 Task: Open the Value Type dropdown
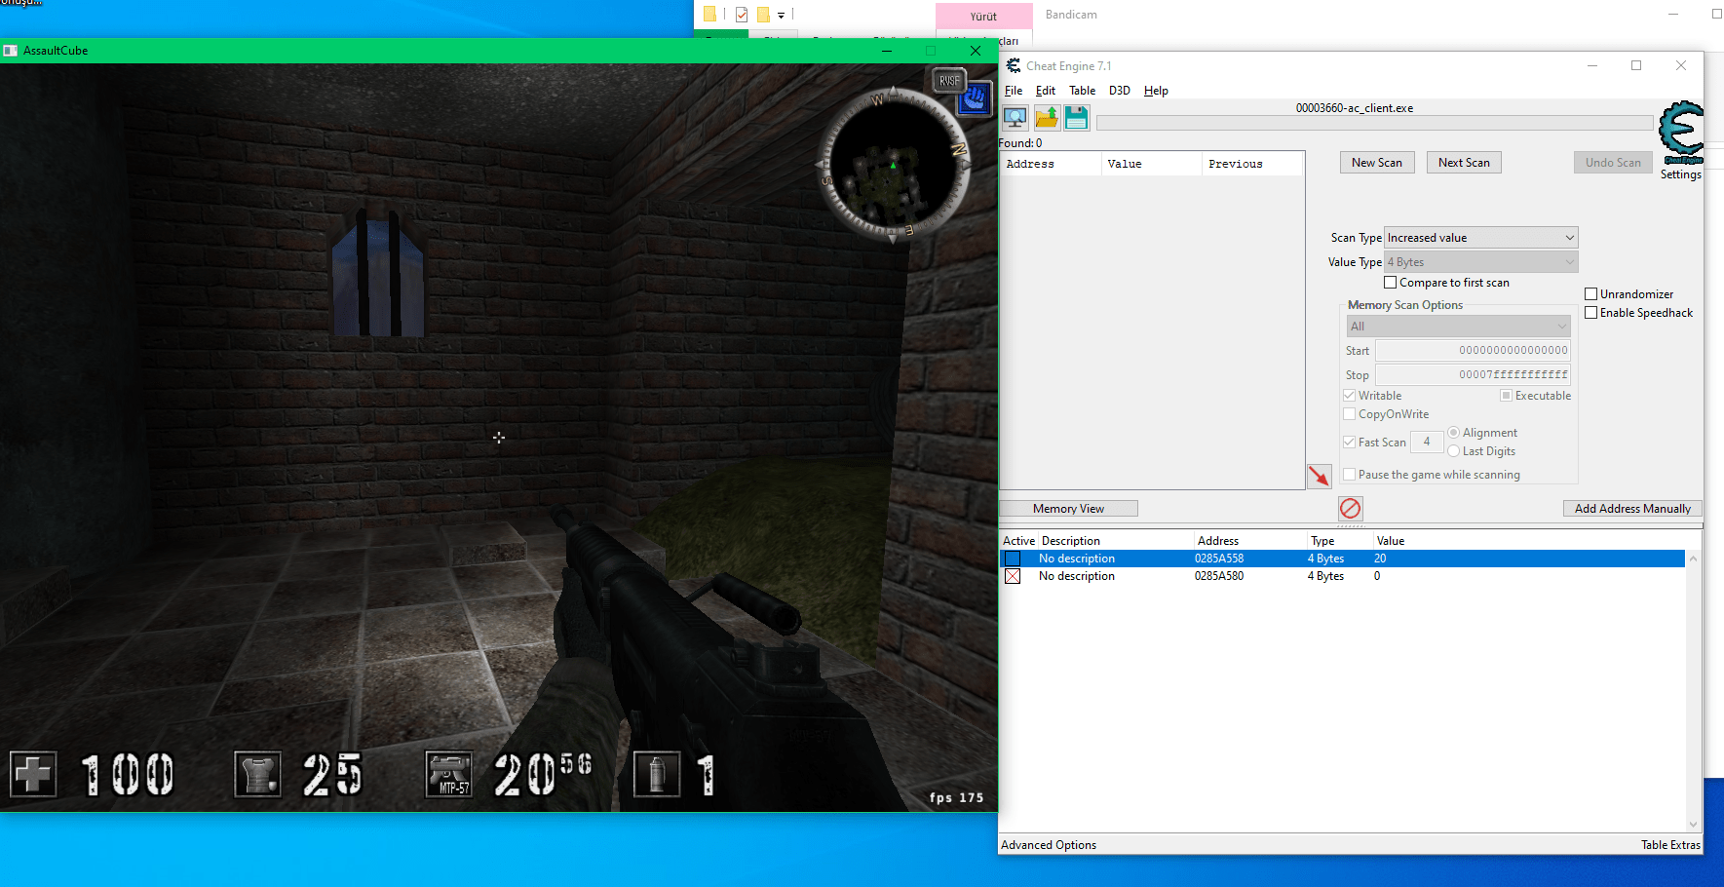[1481, 262]
